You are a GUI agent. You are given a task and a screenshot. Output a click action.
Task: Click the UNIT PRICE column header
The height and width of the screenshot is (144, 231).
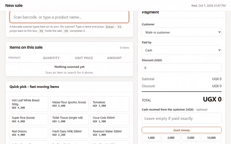coord(84,58)
